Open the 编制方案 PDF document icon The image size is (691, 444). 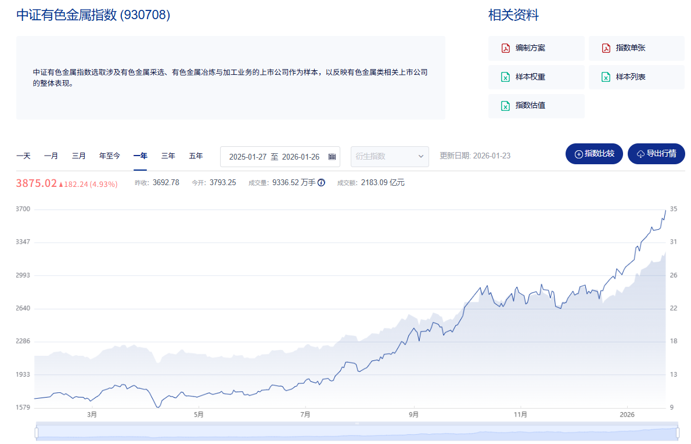(505, 48)
